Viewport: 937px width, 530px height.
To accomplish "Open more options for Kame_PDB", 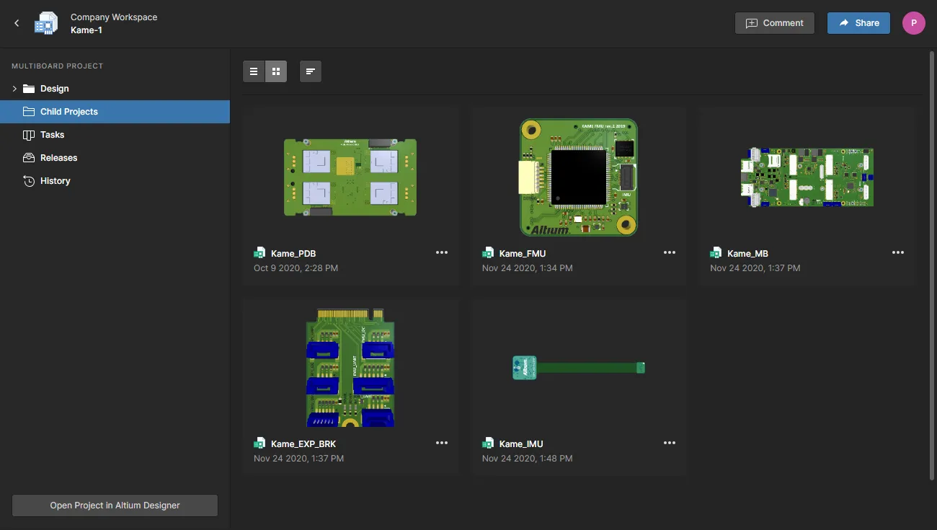I will click(442, 253).
